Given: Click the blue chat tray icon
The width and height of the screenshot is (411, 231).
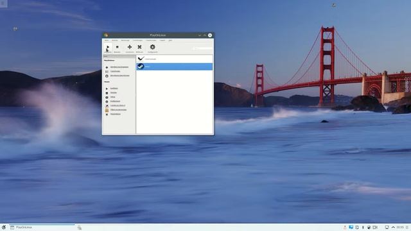Looking at the screenshot, I should point(351,227).
